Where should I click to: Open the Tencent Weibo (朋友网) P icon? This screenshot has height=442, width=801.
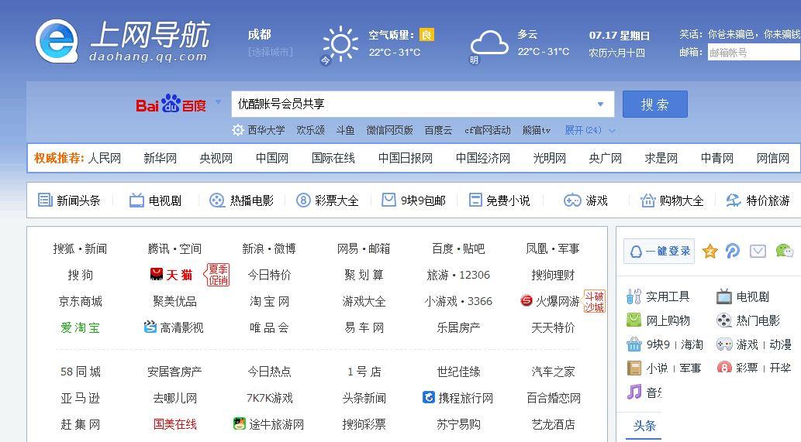coord(733,251)
